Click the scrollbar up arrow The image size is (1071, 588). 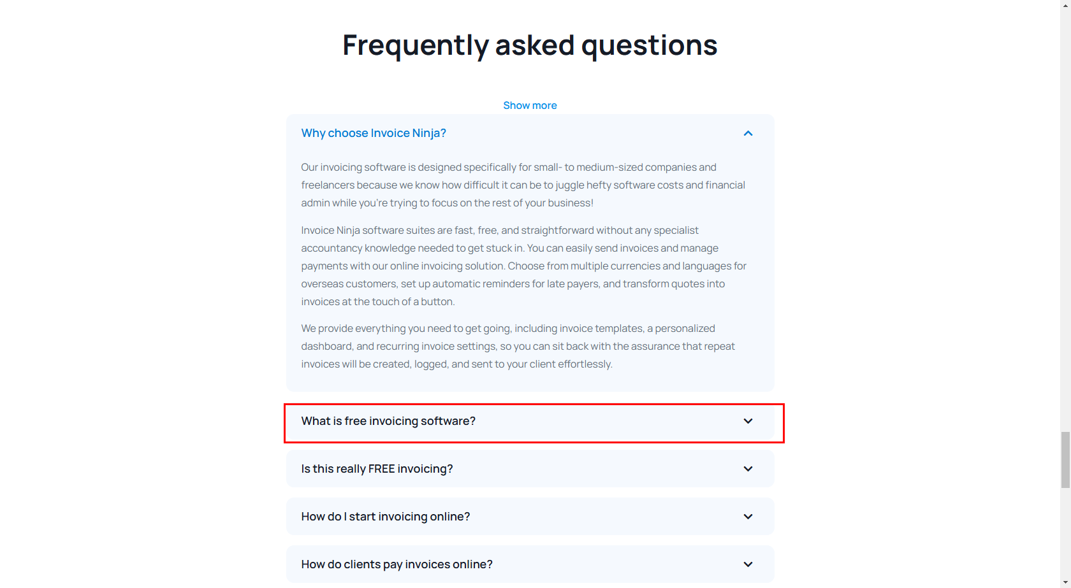[1065, 5]
